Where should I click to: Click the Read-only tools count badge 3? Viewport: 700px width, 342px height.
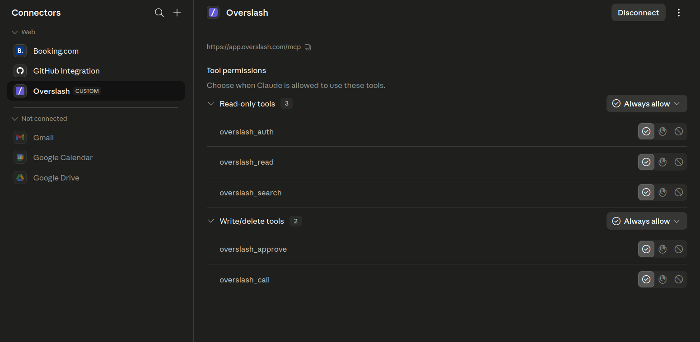tap(286, 104)
